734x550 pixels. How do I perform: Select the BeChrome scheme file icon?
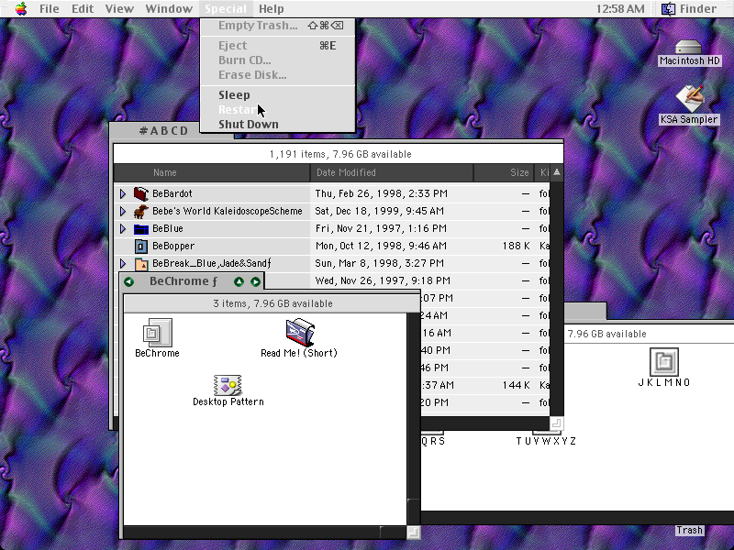tap(157, 333)
